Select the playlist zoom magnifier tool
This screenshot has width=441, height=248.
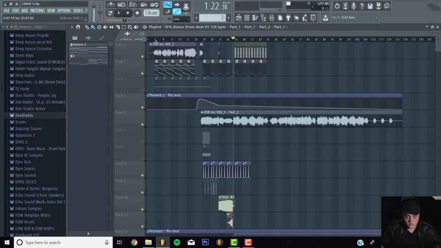[x=130, y=27]
